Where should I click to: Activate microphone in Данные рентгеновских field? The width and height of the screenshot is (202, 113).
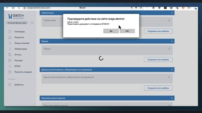(169, 77)
